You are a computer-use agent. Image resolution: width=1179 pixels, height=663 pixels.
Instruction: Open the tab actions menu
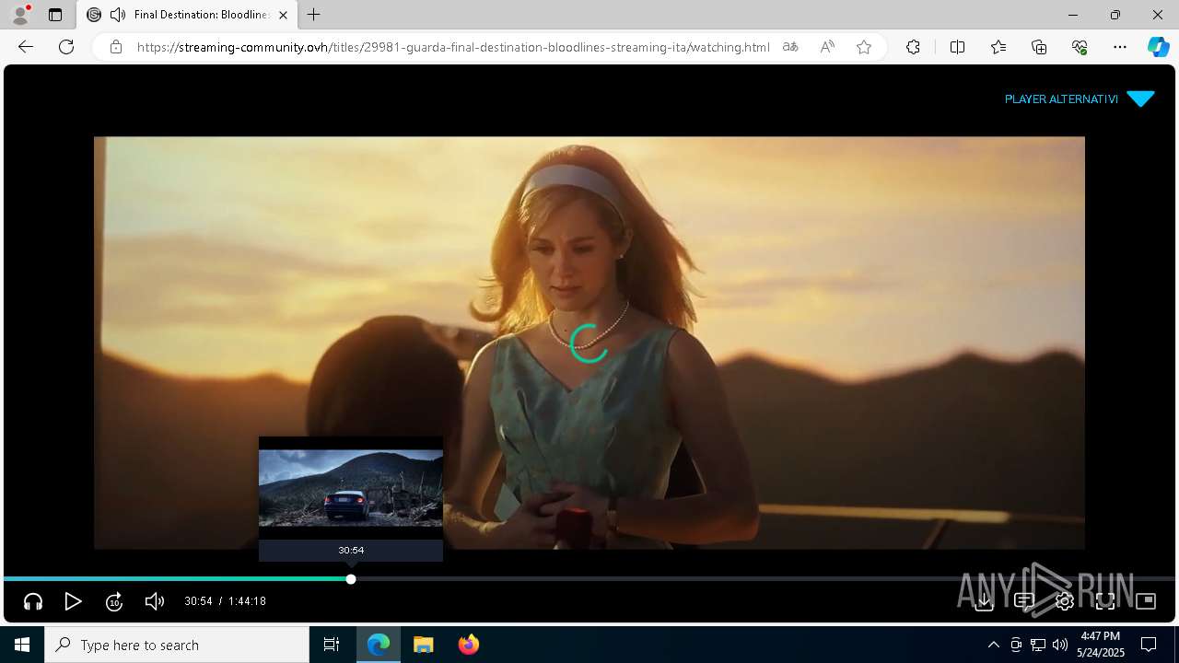click(x=55, y=15)
